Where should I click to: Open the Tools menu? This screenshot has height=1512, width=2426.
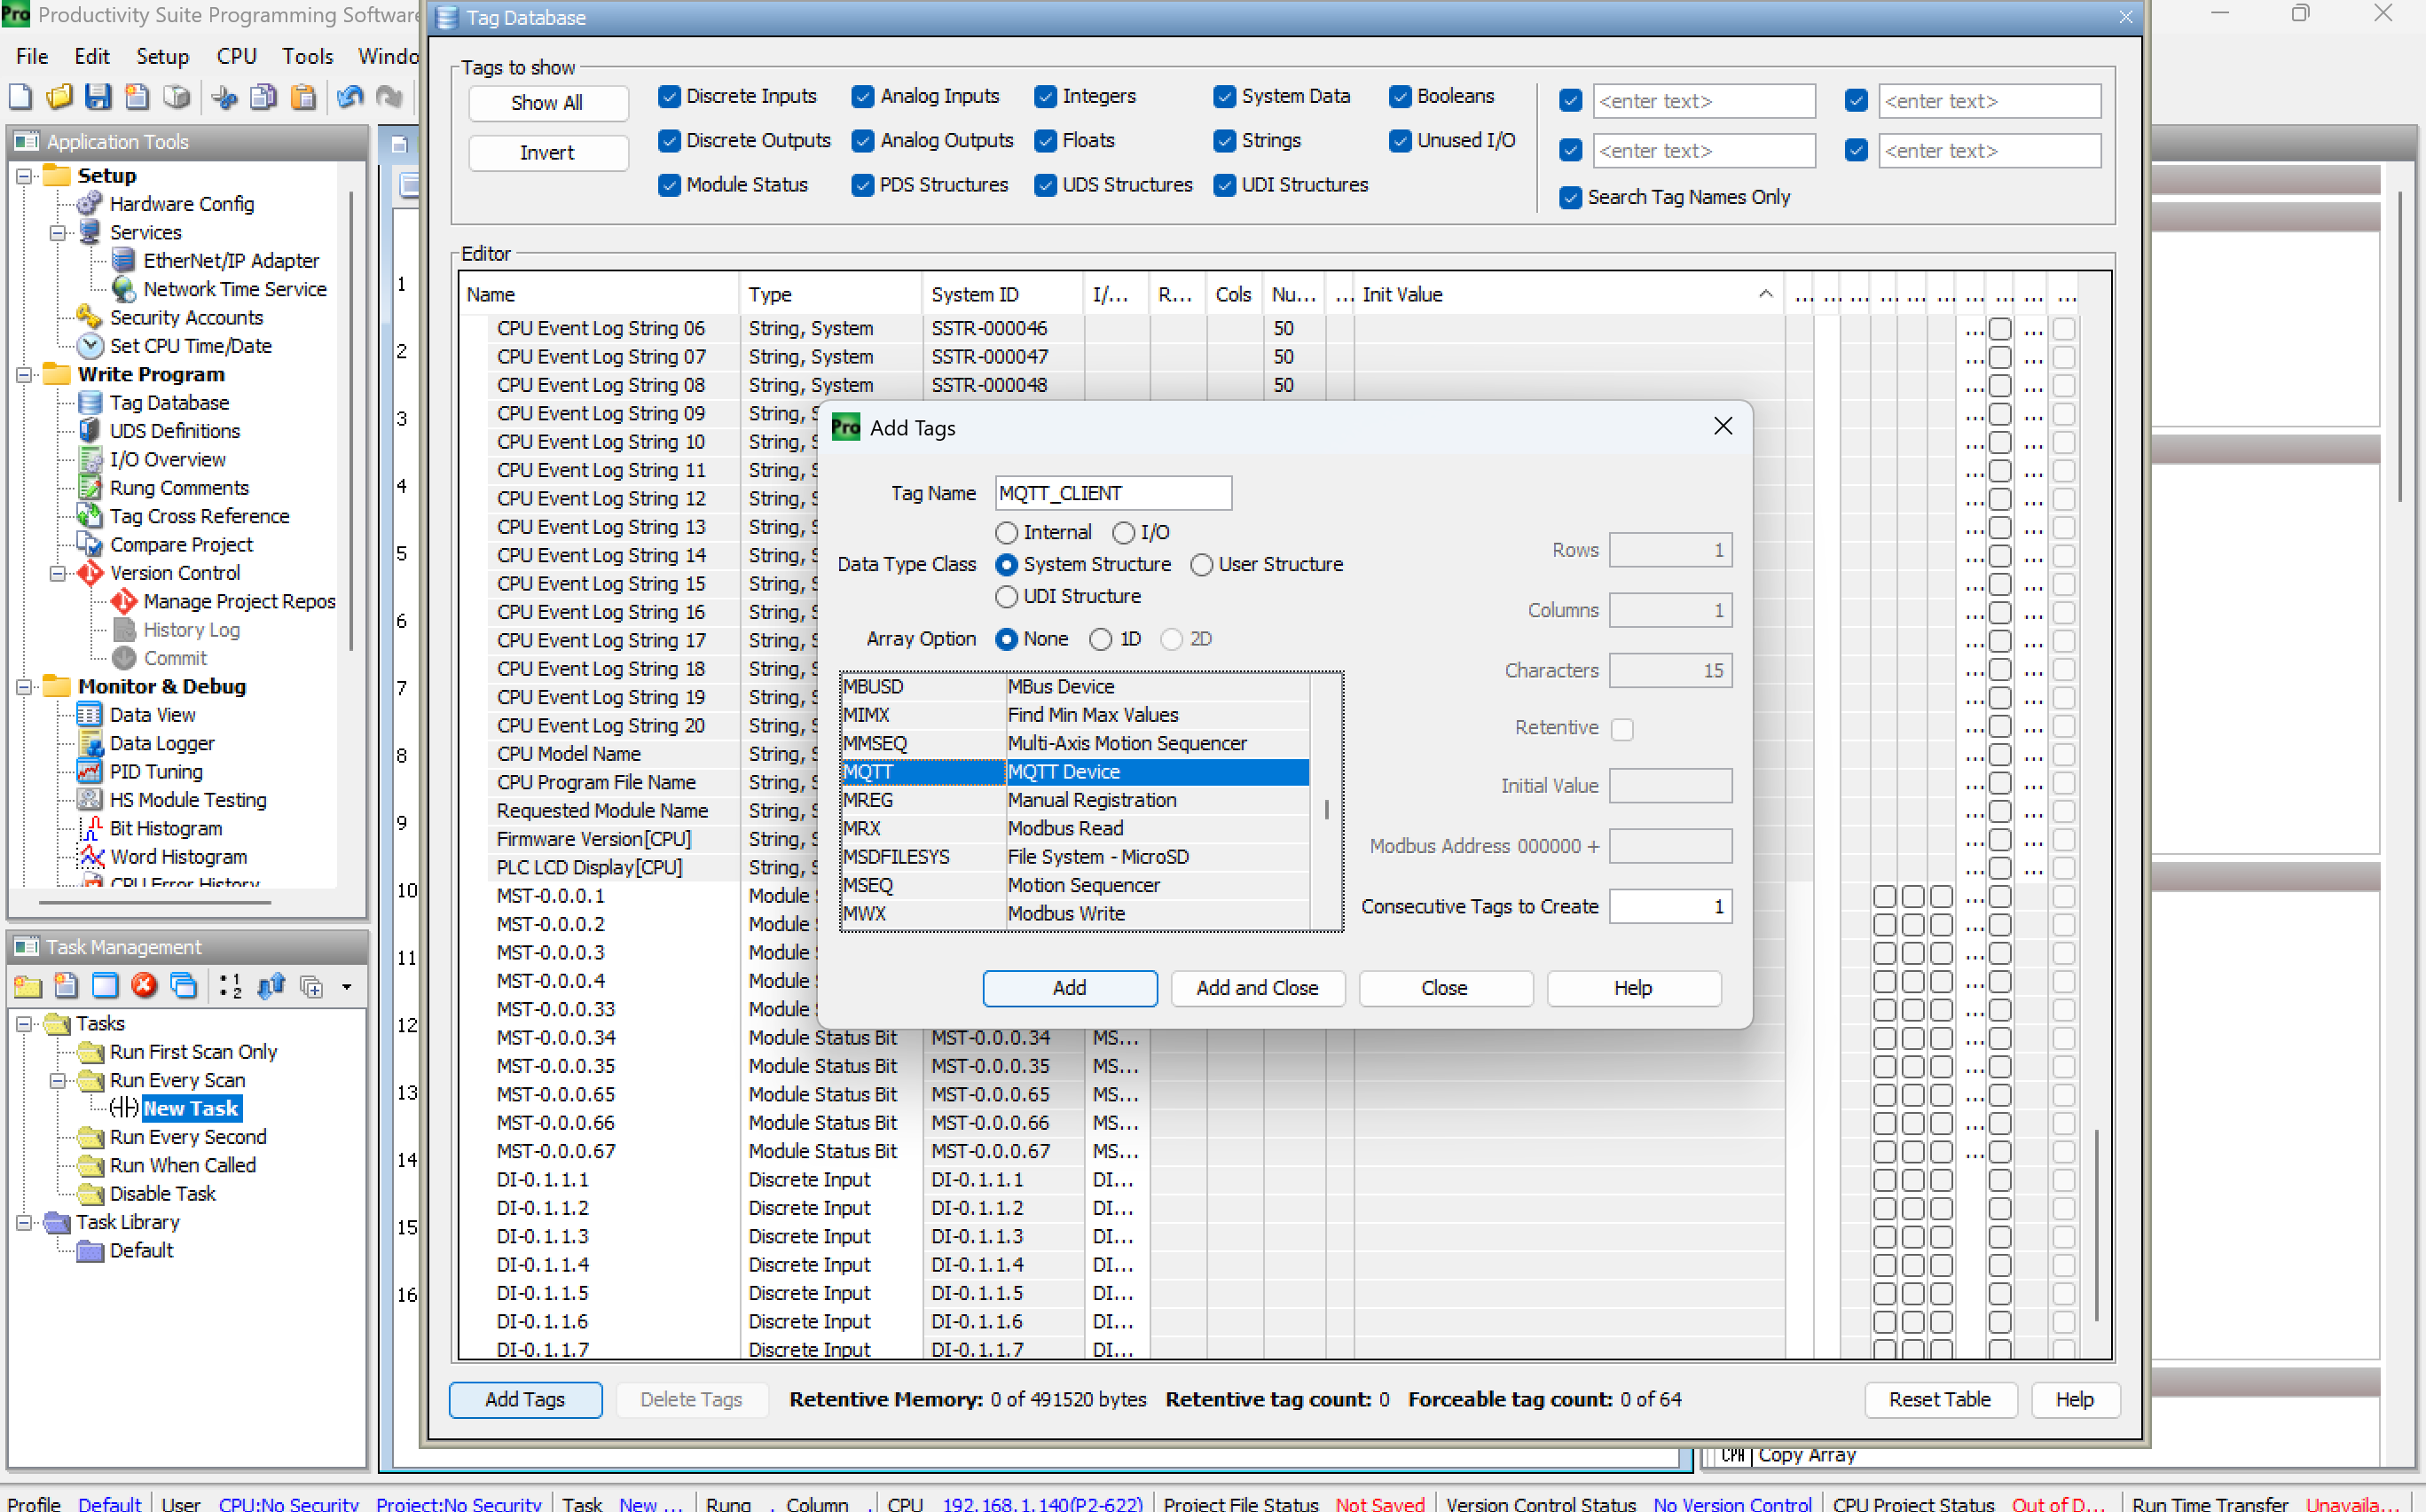(x=307, y=56)
